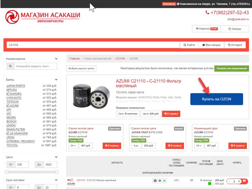
Task: Collapse the Бренд filter section
Action: [56, 80]
